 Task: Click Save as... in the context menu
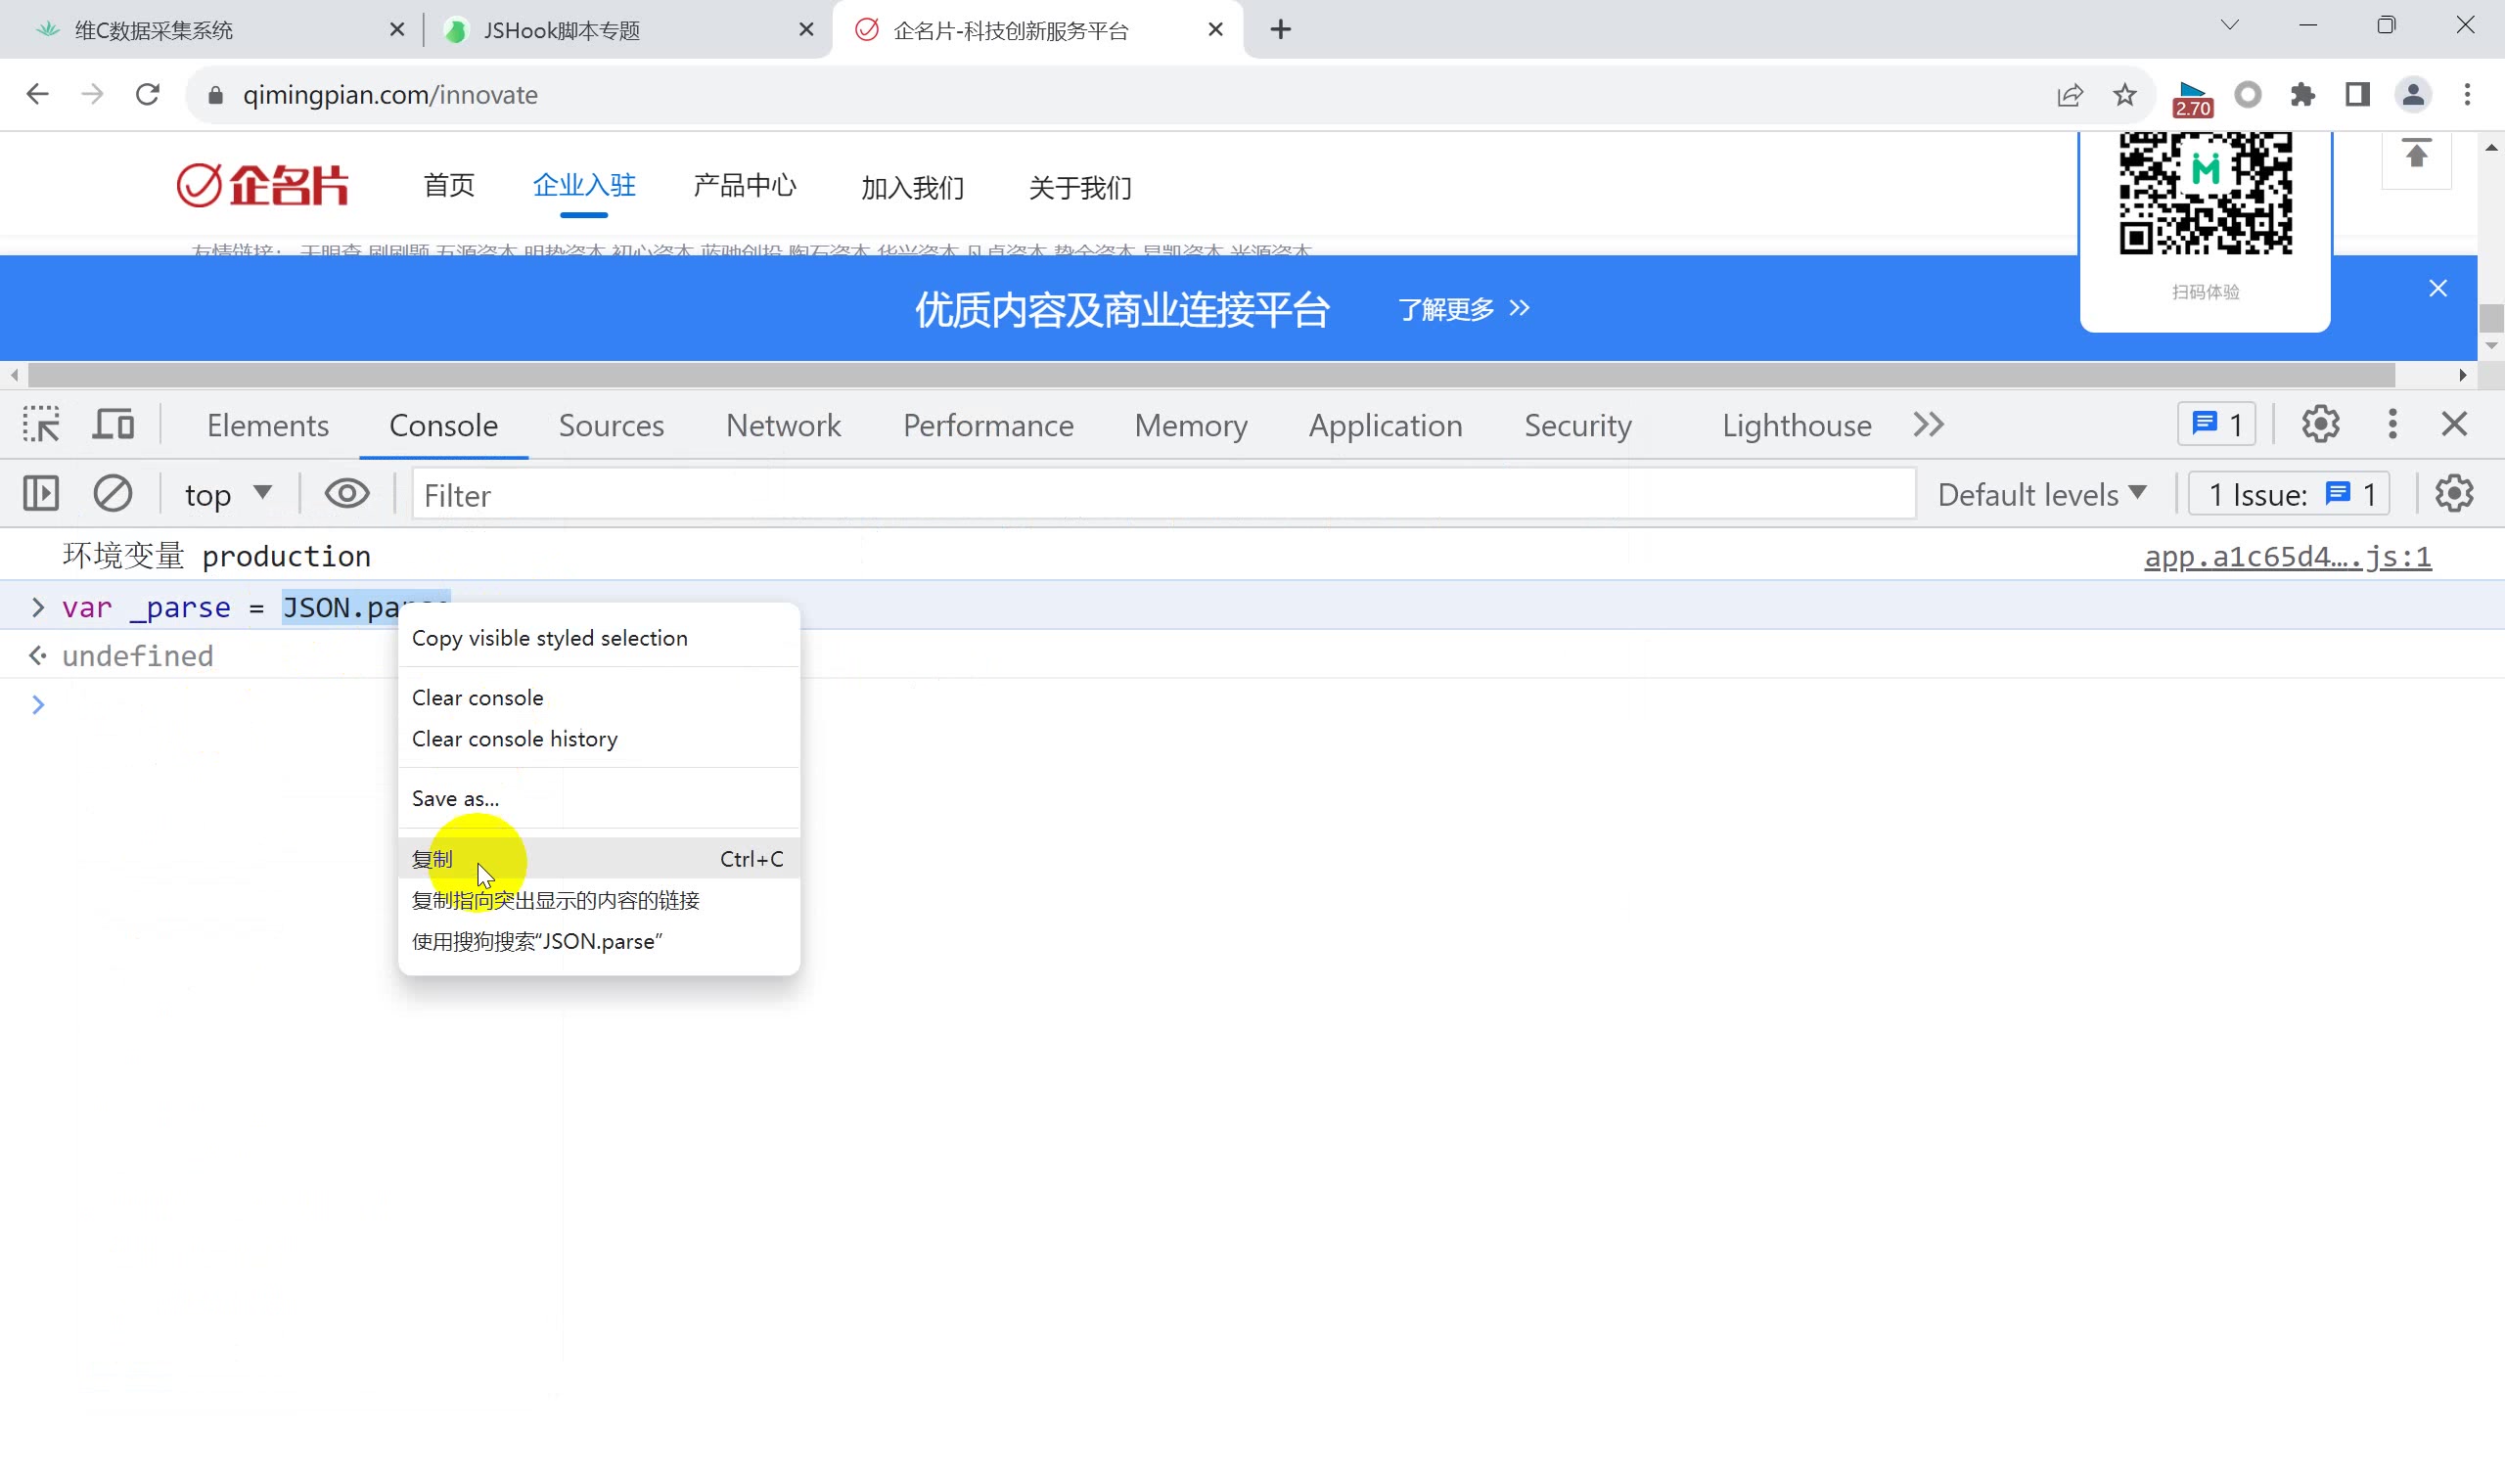click(455, 797)
